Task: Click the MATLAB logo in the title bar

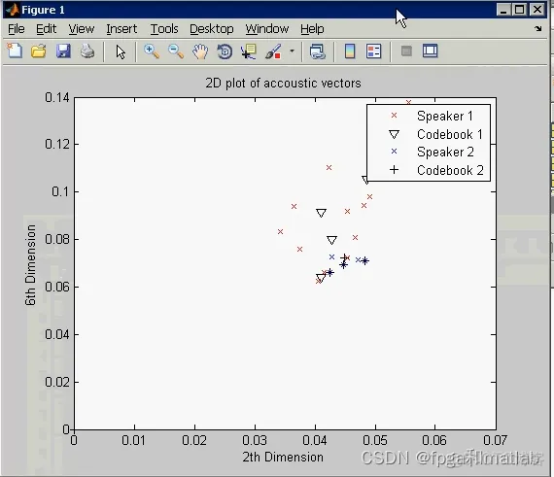Action: (13, 10)
